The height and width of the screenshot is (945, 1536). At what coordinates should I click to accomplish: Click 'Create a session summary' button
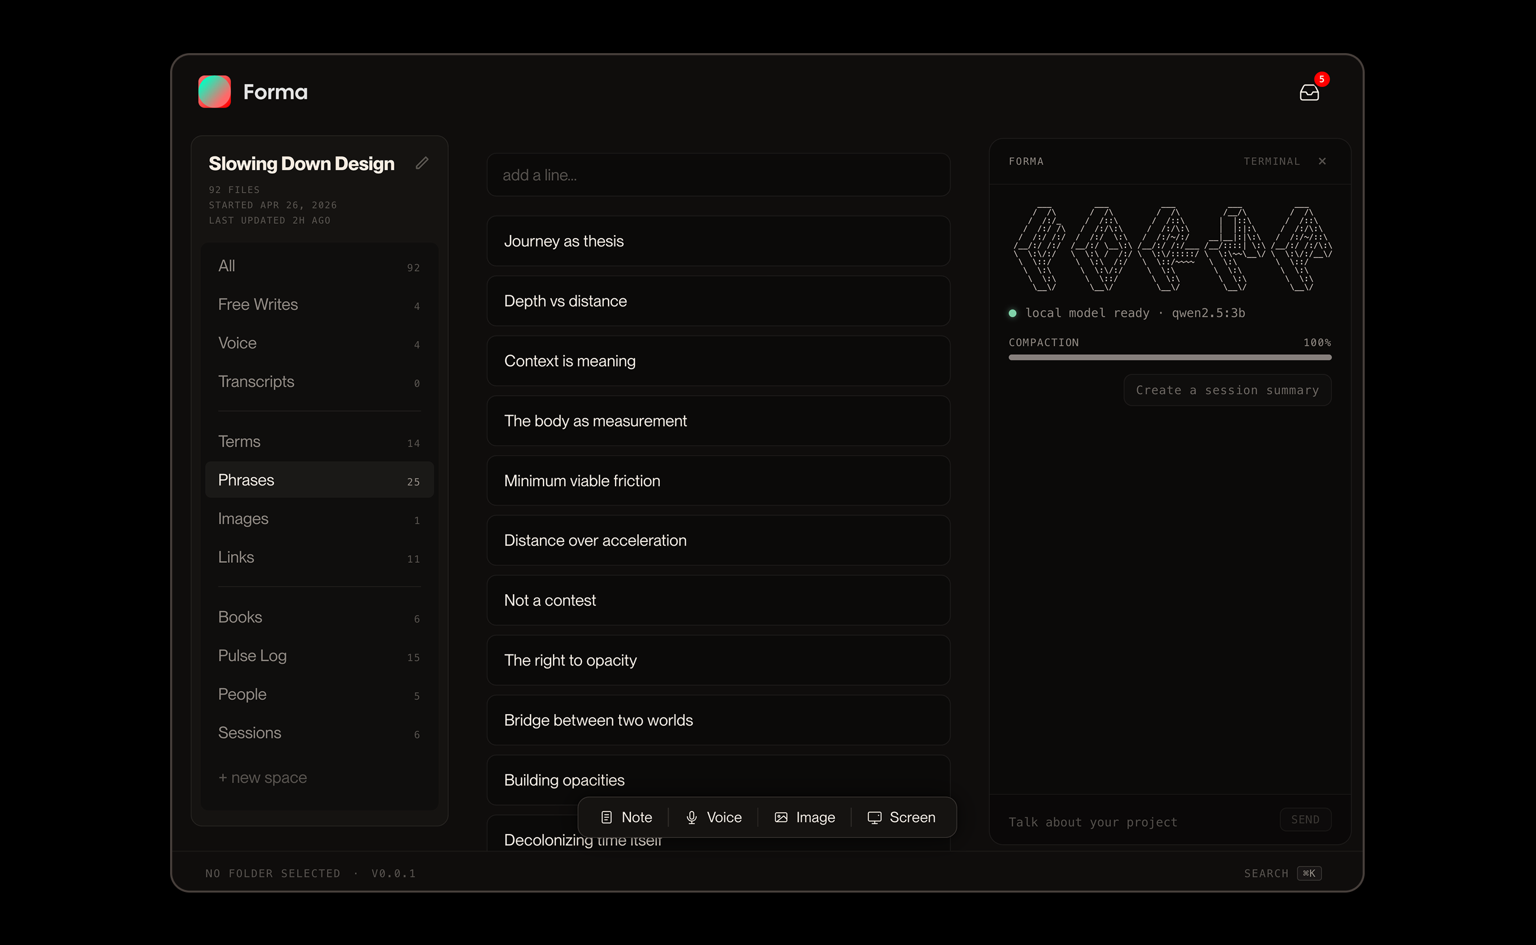(x=1227, y=390)
